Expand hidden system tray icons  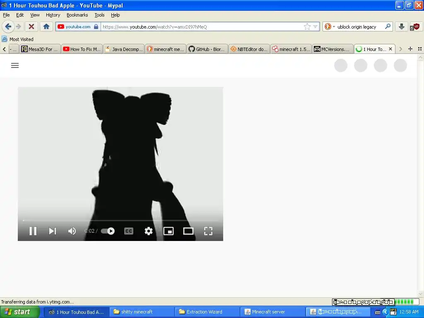(x=385, y=312)
